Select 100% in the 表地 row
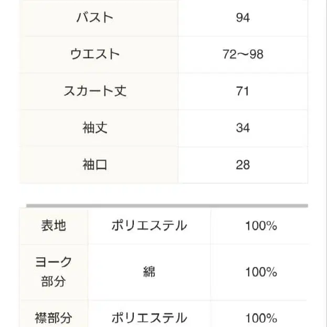 tap(261, 226)
